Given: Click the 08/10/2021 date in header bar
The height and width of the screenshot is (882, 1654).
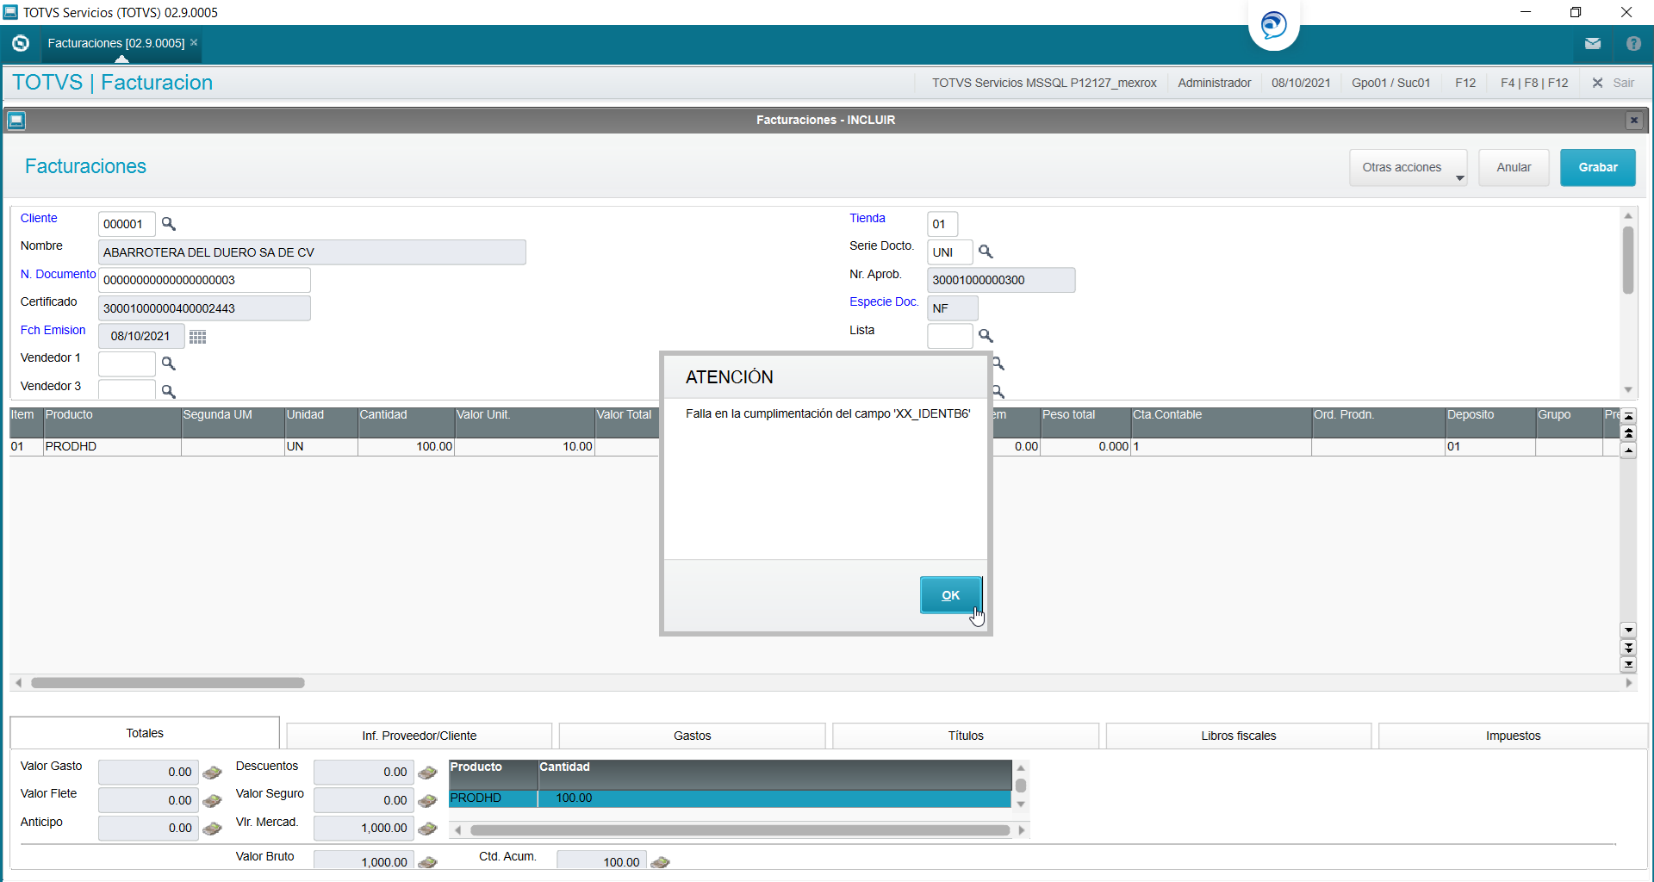Looking at the screenshot, I should (x=1301, y=83).
